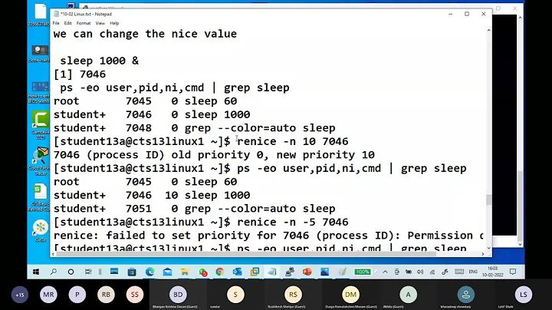This screenshot has width=552, height=310.
Task: Open the Help menu in Notepad
Action: 114,23
